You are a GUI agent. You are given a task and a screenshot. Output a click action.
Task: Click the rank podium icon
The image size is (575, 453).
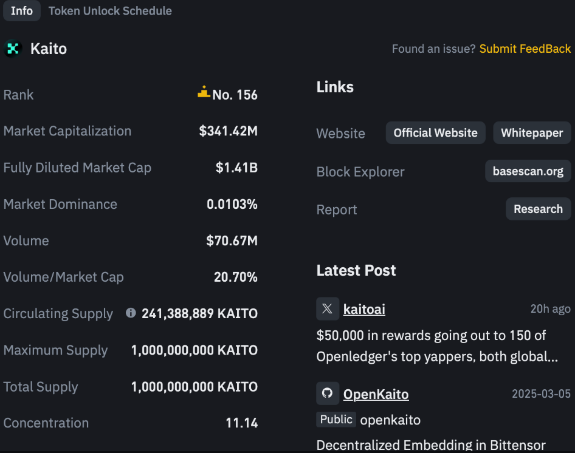coord(204,92)
